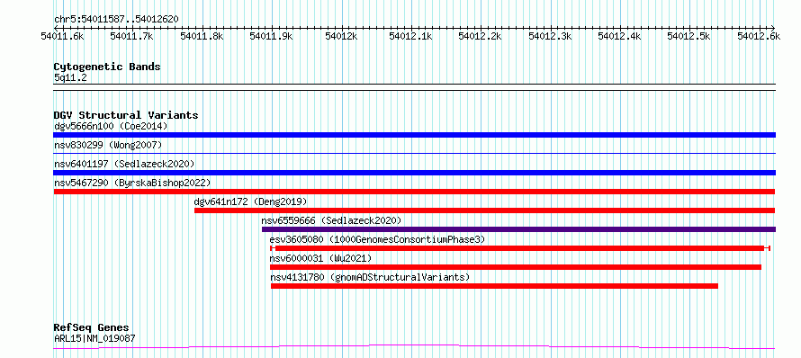
Task: Click the Cytogenetic Bands track title
Action: click(x=107, y=67)
